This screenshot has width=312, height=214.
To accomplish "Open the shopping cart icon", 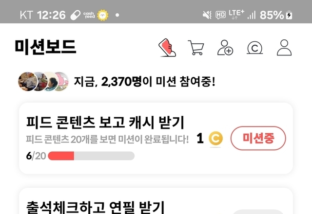I will (x=196, y=48).
